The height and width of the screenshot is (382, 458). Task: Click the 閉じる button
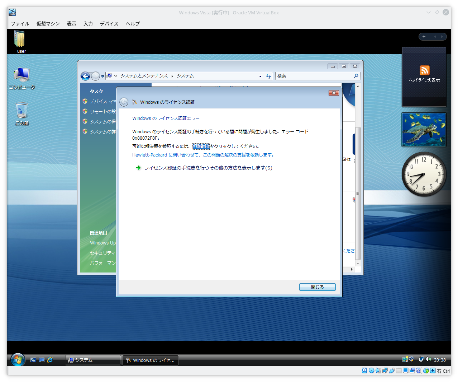318,287
